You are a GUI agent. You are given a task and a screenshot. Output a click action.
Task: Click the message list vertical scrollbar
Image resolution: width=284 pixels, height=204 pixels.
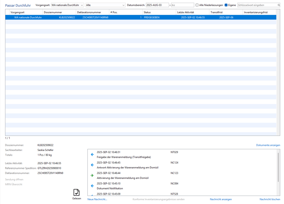[278, 167]
